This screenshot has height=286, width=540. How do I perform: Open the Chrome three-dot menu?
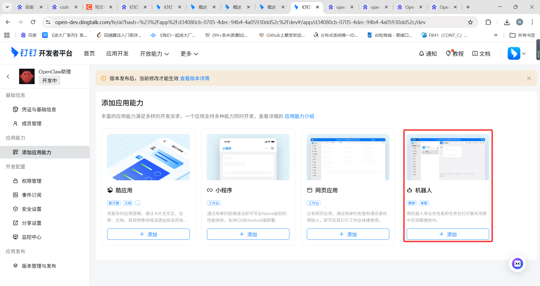pos(532,22)
